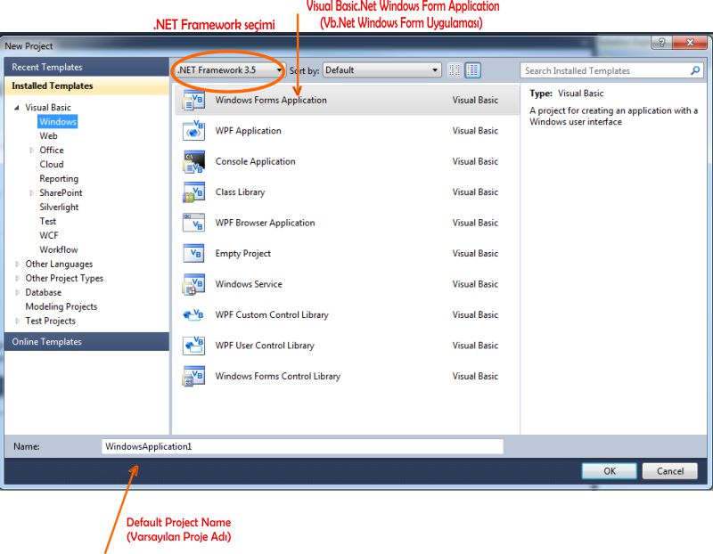Close the New Project dialog window
Viewport: 713px width, 554px height.
[x=690, y=43]
